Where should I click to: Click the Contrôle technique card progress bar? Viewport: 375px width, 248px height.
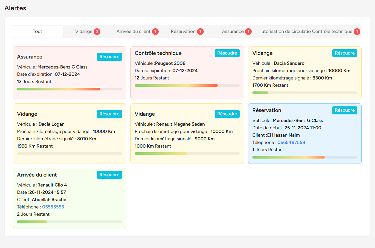pos(187,85)
